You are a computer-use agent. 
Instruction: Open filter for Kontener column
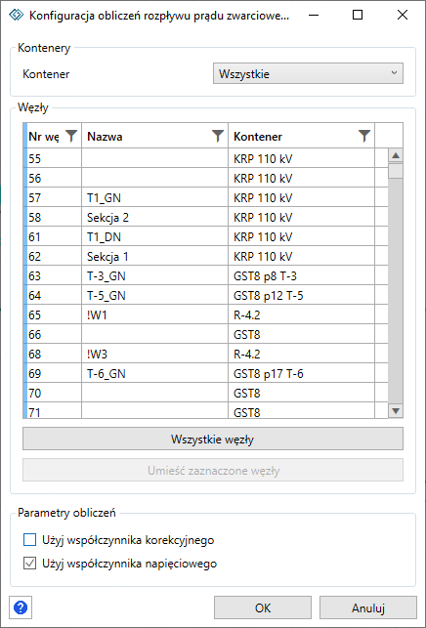click(x=364, y=136)
